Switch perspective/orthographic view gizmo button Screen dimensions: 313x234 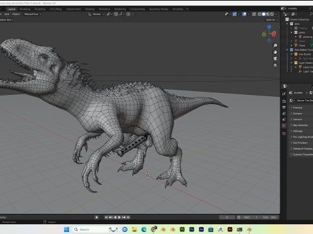275,65
